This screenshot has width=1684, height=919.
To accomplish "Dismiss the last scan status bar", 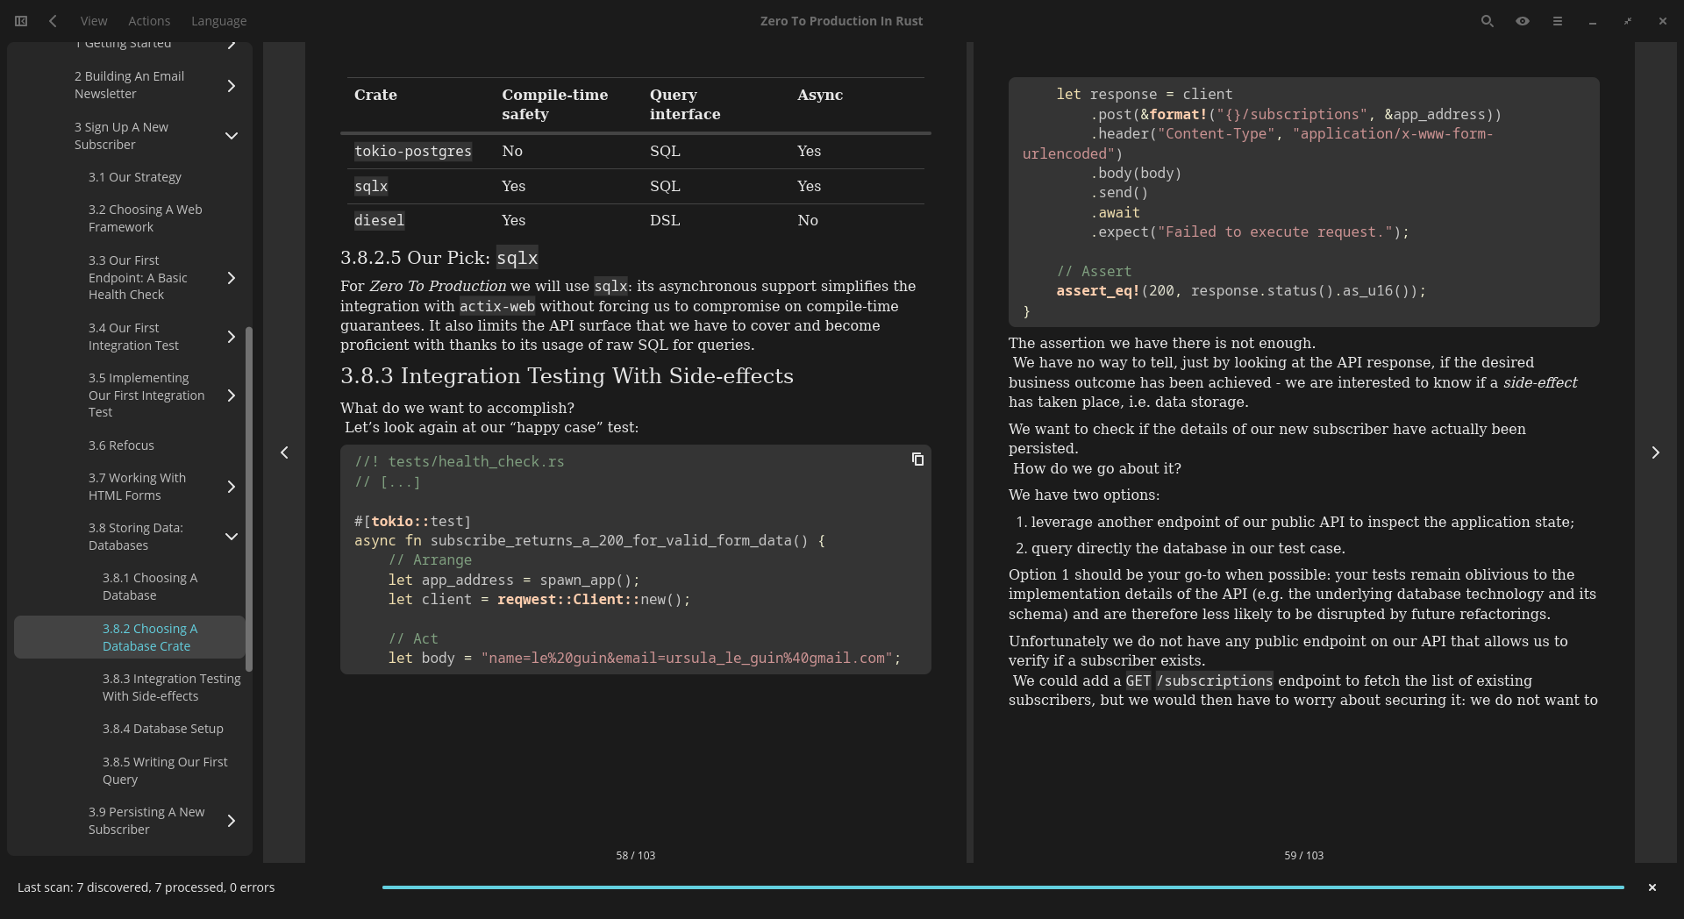I will [1652, 887].
